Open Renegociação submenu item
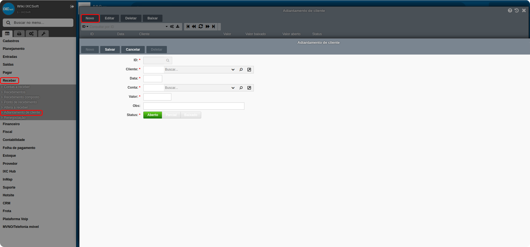The image size is (530, 247). tap(15, 118)
